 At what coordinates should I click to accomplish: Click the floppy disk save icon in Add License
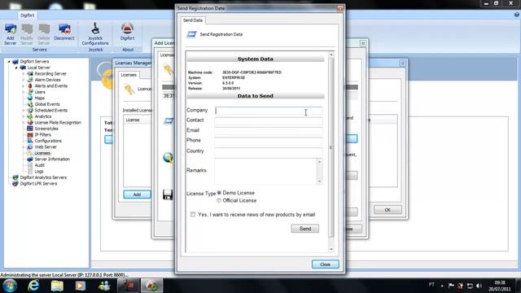pyautogui.click(x=168, y=195)
